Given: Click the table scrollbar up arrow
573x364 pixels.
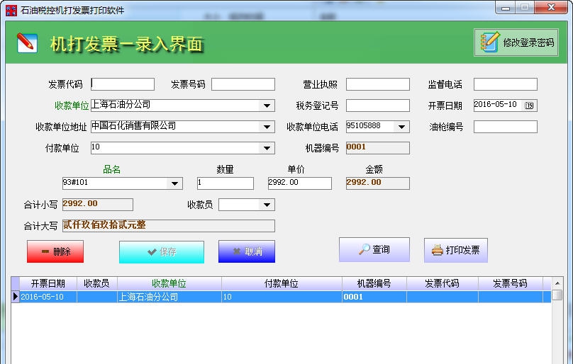Looking at the screenshot, I should pyautogui.click(x=557, y=283).
